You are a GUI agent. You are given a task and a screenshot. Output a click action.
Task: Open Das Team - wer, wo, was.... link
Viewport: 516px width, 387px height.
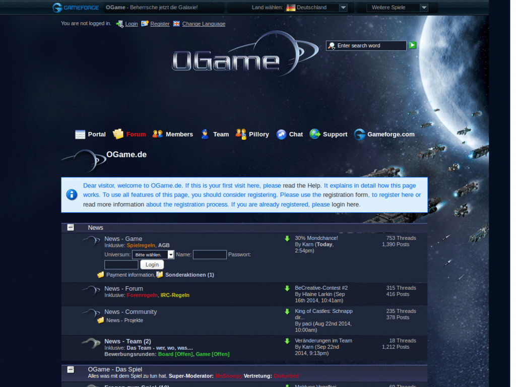tap(160, 348)
